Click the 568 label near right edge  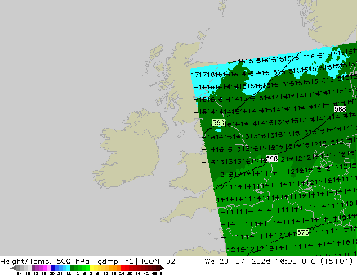pyautogui.click(x=340, y=109)
